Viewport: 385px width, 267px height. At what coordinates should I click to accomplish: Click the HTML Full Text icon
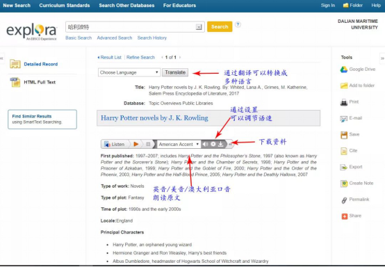(x=15, y=82)
